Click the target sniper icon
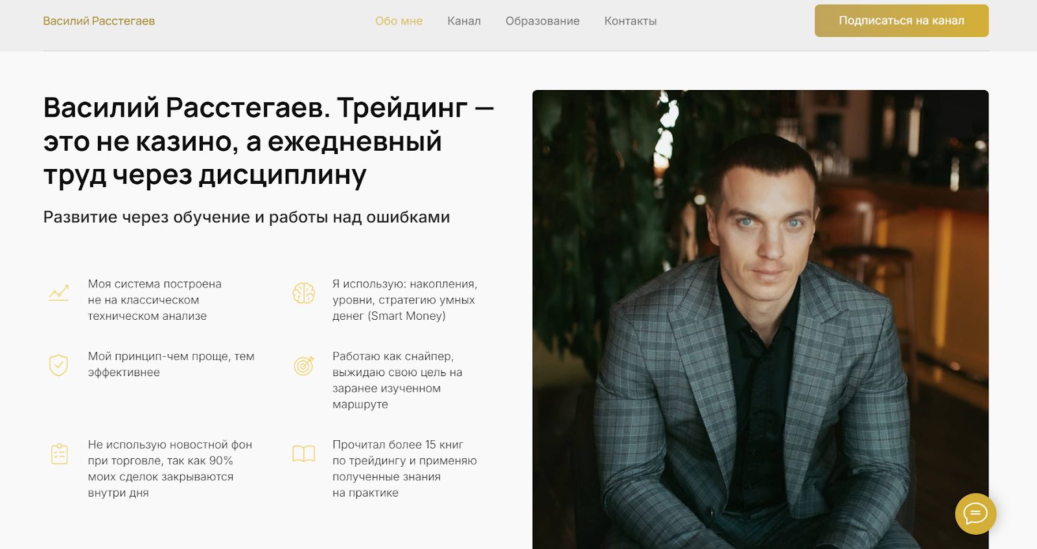The image size is (1037, 549). pyautogui.click(x=303, y=366)
